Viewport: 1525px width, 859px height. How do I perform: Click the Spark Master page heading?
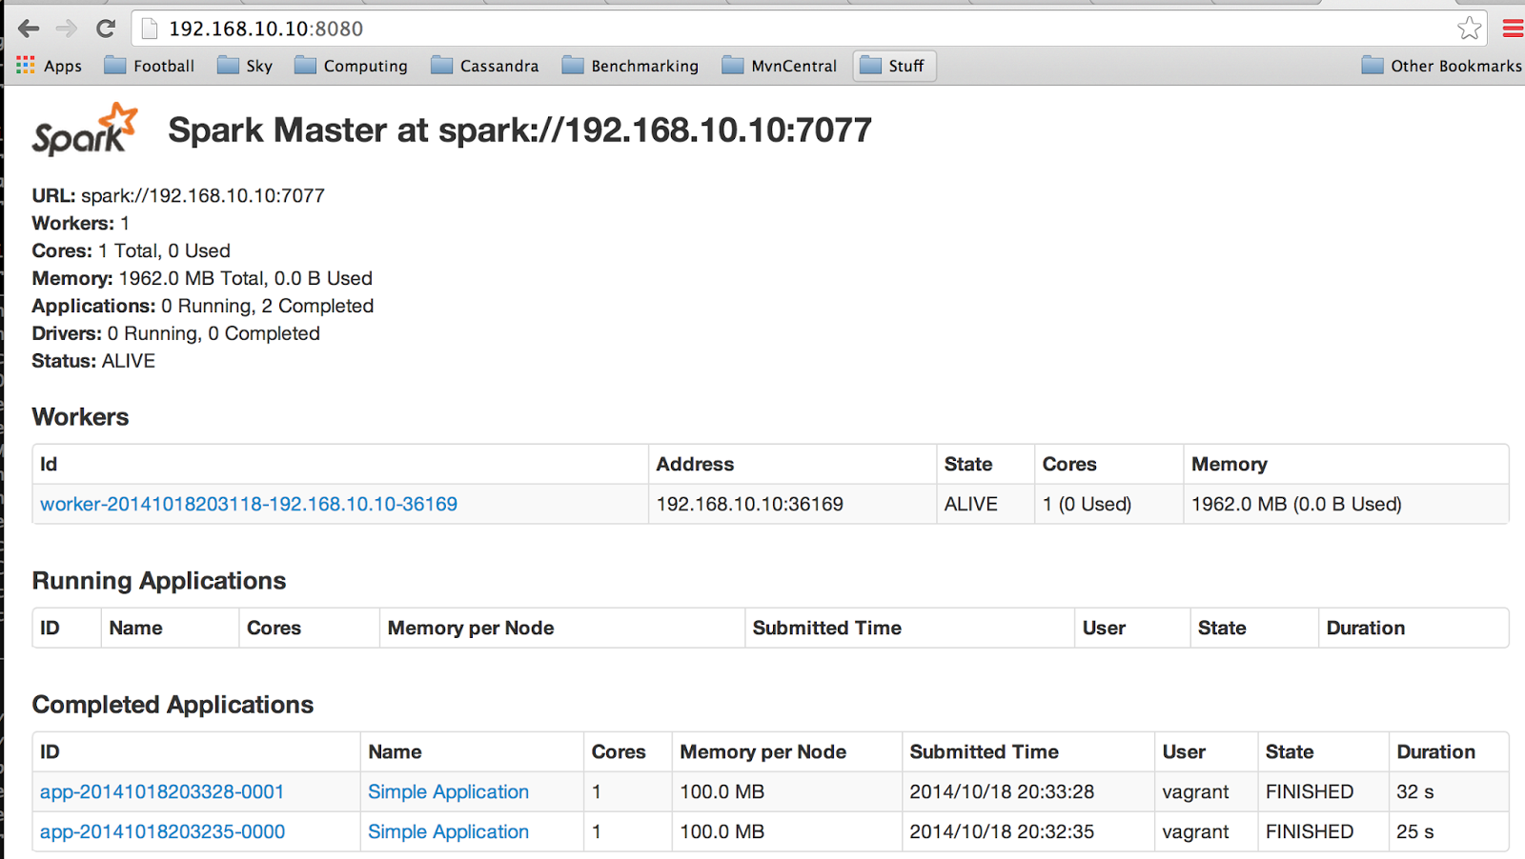pos(520,130)
